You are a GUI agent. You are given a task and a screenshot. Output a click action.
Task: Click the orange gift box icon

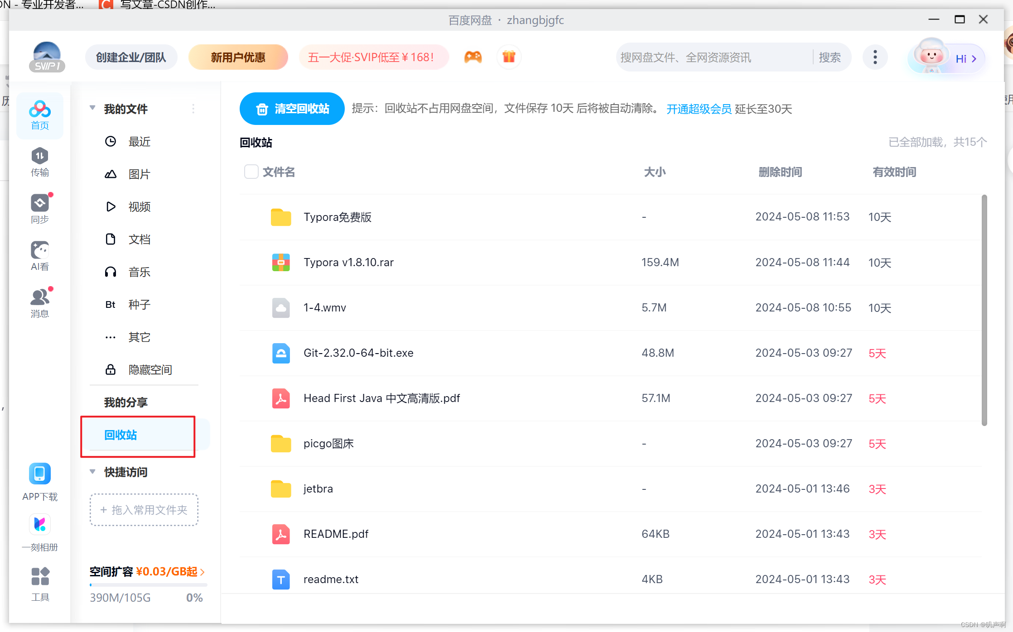[509, 57]
